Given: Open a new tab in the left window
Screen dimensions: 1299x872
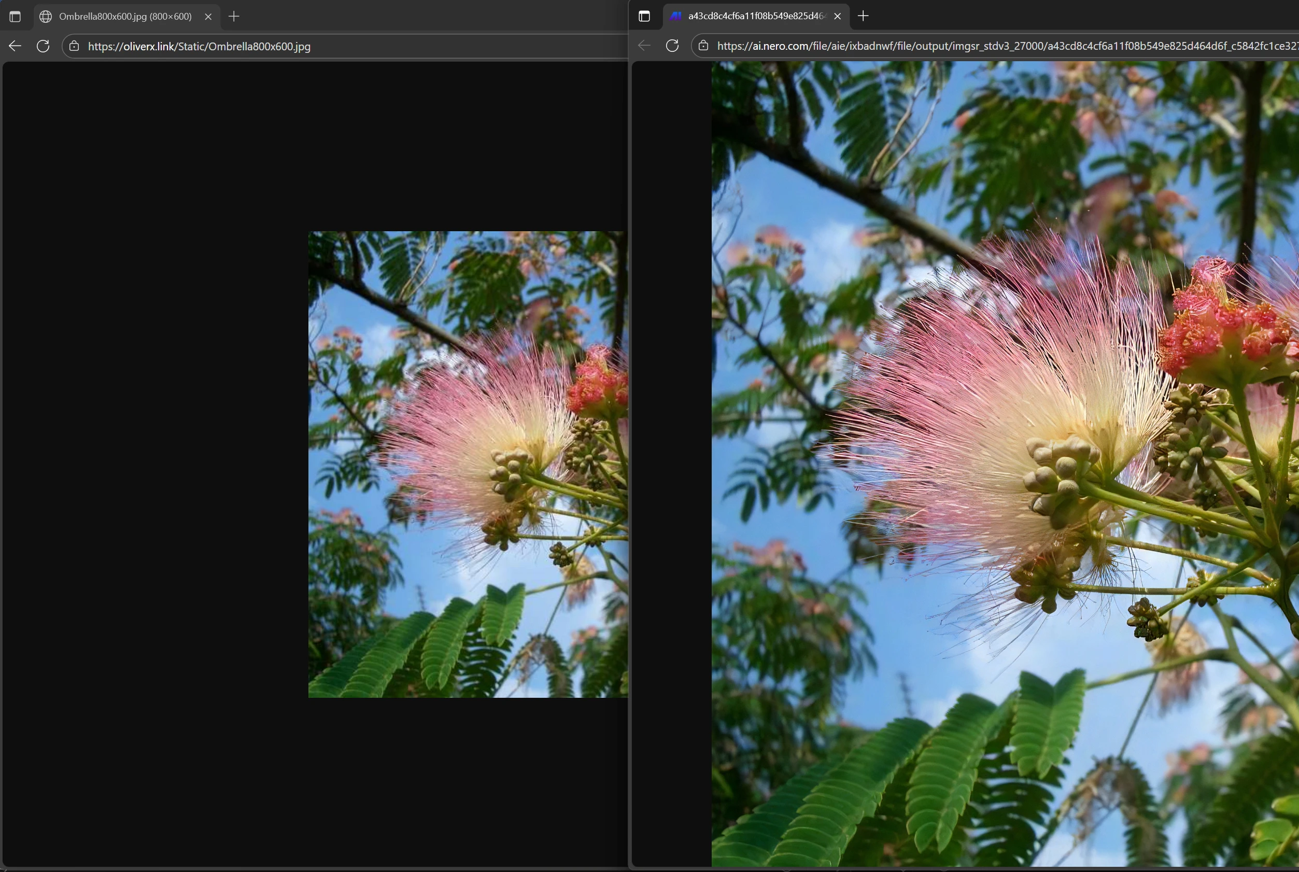Looking at the screenshot, I should pyautogui.click(x=234, y=17).
